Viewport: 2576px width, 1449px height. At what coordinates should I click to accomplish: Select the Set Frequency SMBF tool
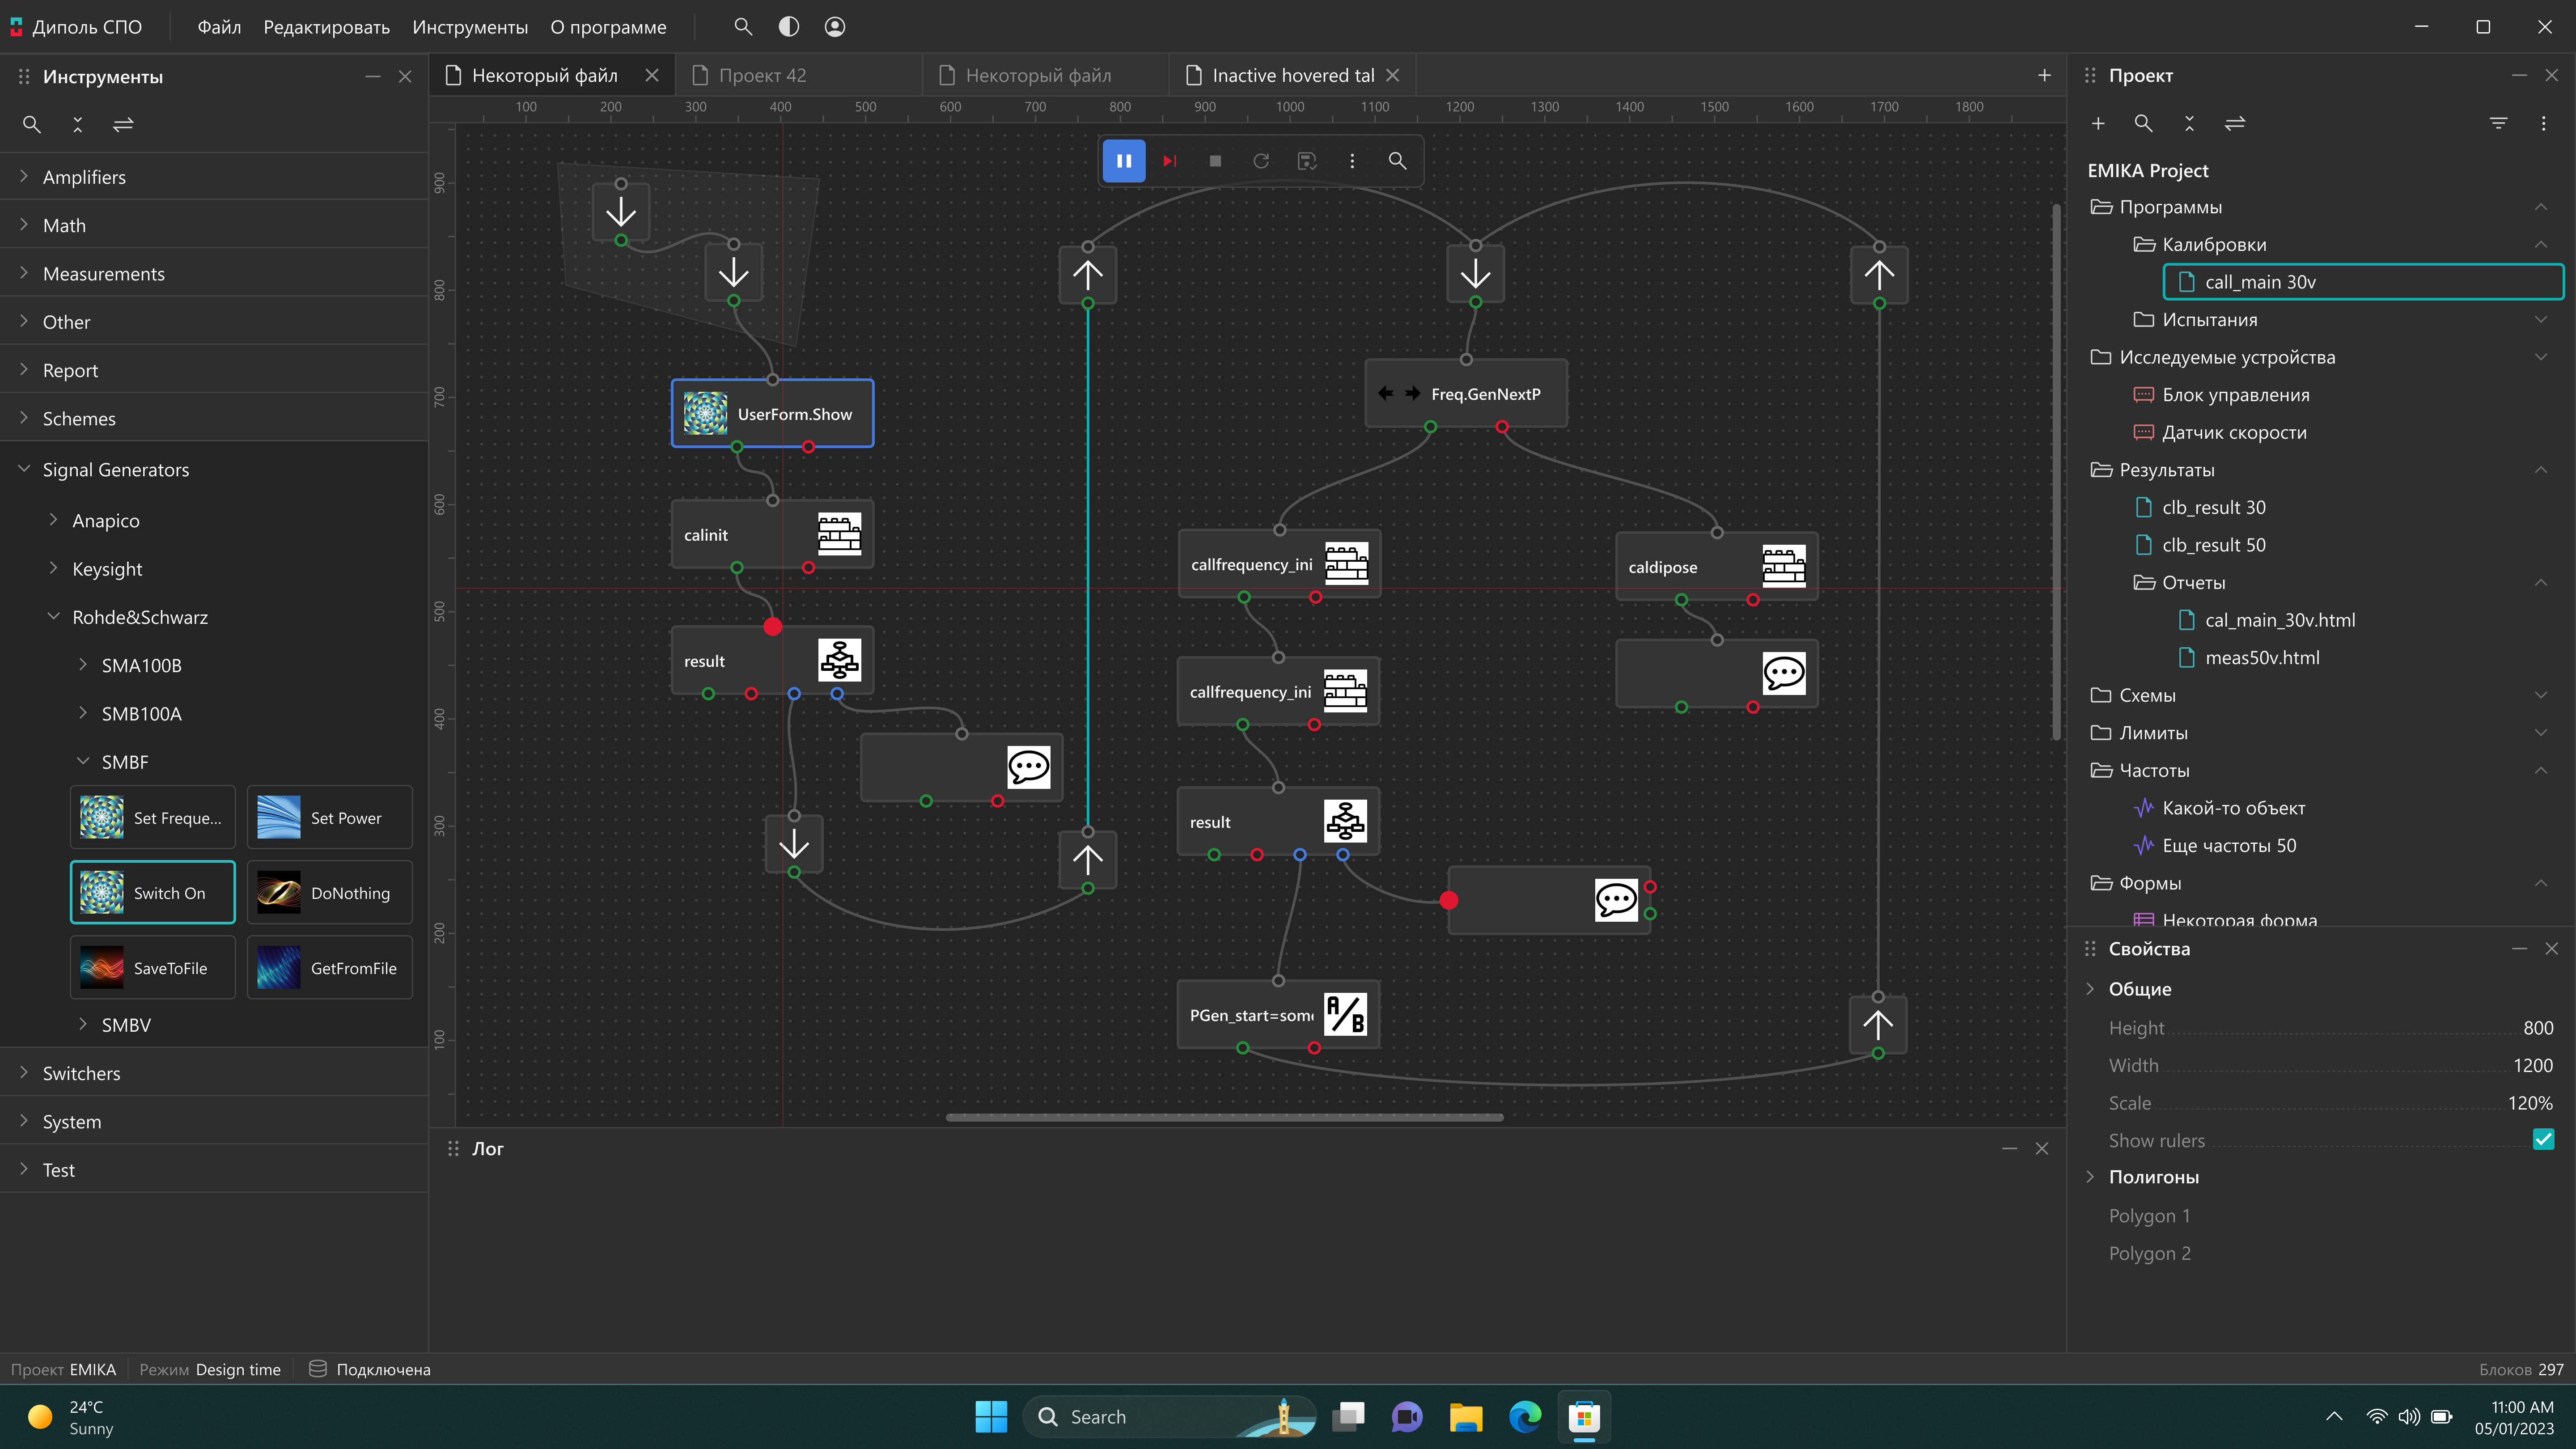[153, 818]
